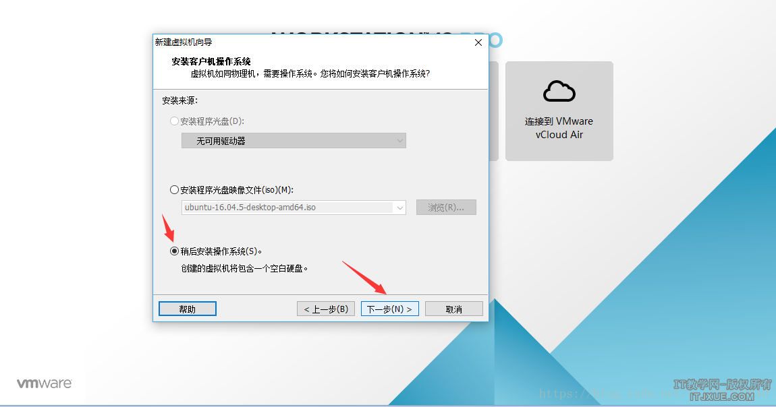Open the 连接到 VMware vCloud Air tile label
This screenshot has height=407, width=776.
pyautogui.click(x=559, y=128)
